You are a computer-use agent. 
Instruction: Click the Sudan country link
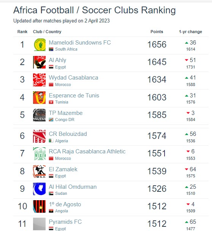click(61, 193)
